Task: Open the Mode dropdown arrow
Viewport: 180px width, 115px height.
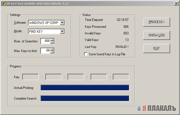Action: (x=62, y=31)
